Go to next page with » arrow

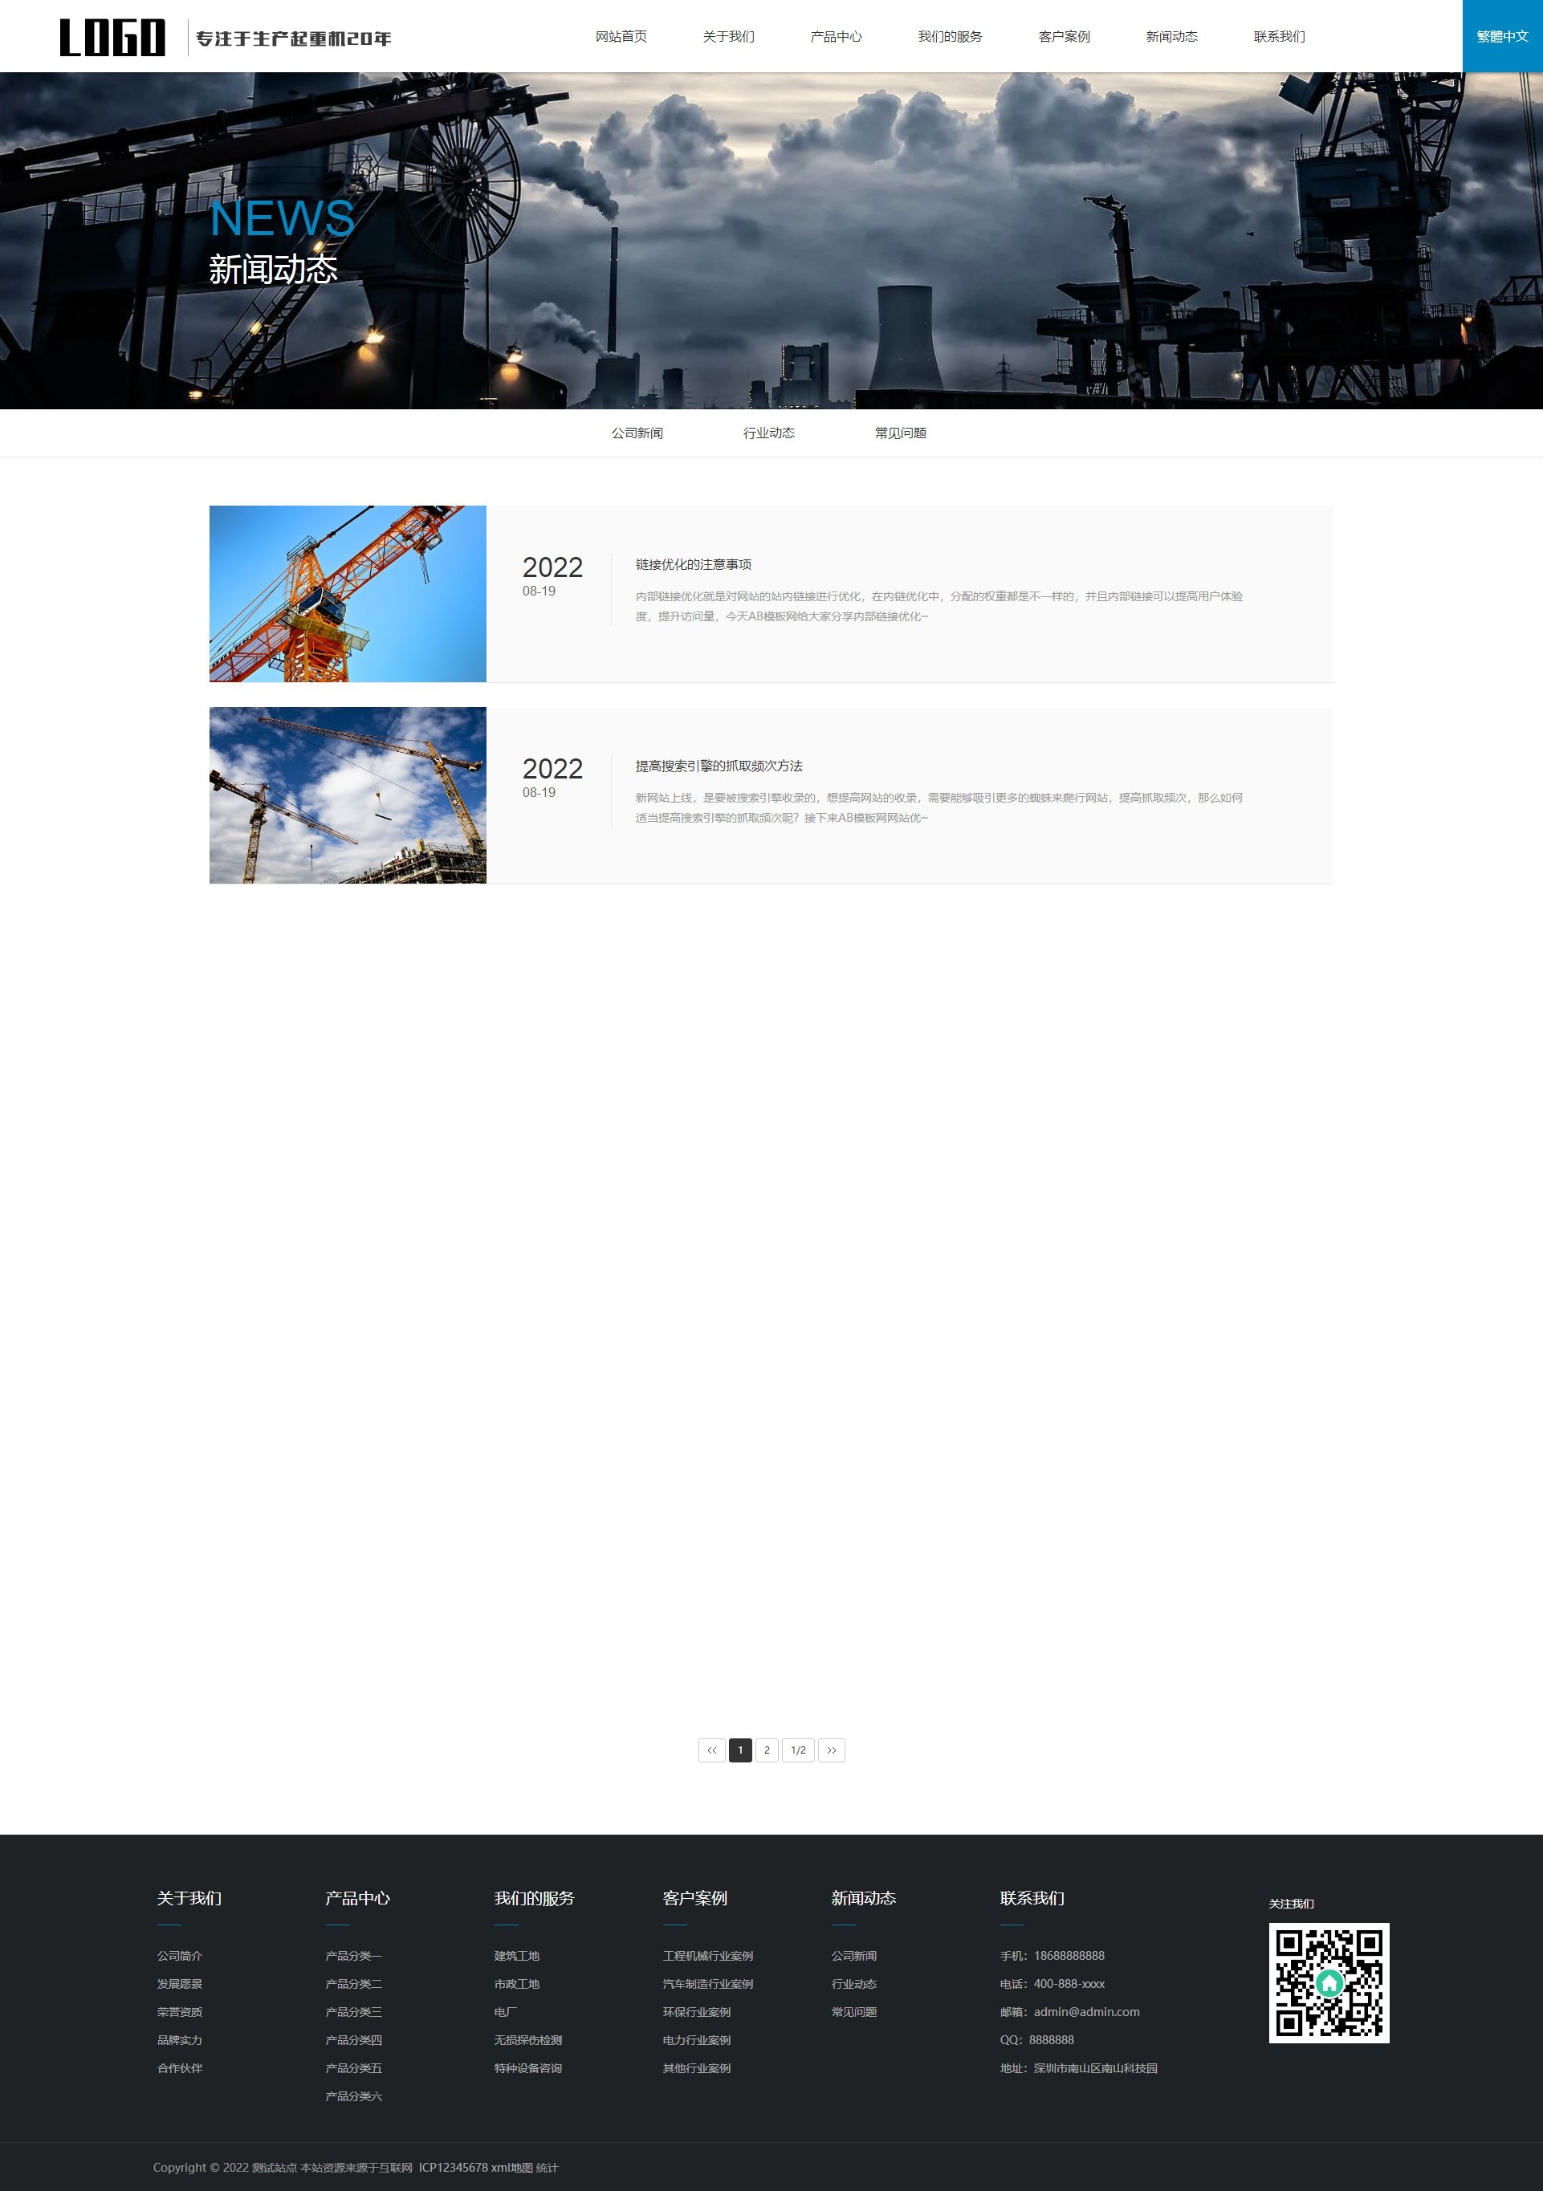(832, 1750)
